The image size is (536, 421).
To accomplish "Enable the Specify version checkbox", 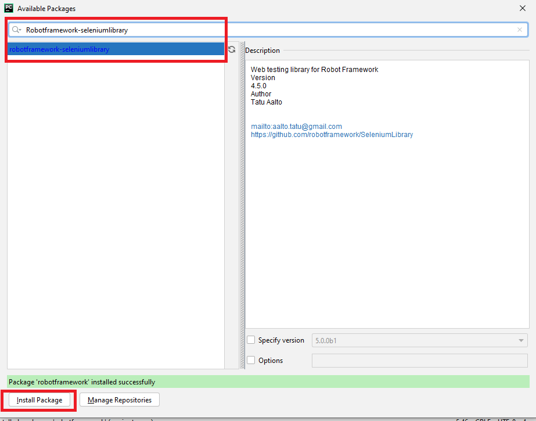I will [x=251, y=340].
